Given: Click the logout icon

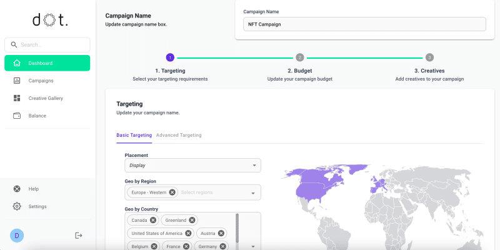Looking at the screenshot, I should (79, 236).
